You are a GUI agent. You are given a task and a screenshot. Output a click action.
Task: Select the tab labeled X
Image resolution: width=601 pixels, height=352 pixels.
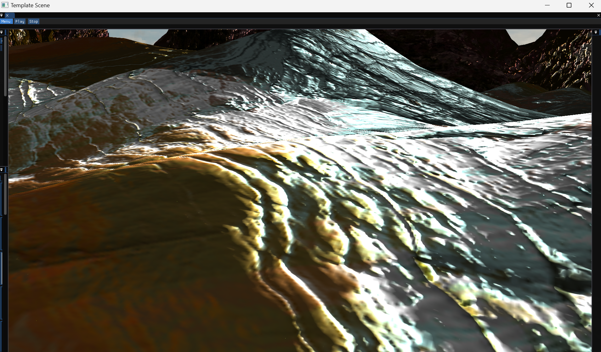click(9, 15)
